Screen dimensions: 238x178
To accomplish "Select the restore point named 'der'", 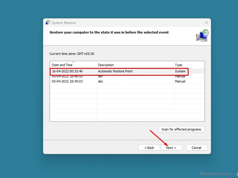I will pyautogui.click(x=119, y=76).
